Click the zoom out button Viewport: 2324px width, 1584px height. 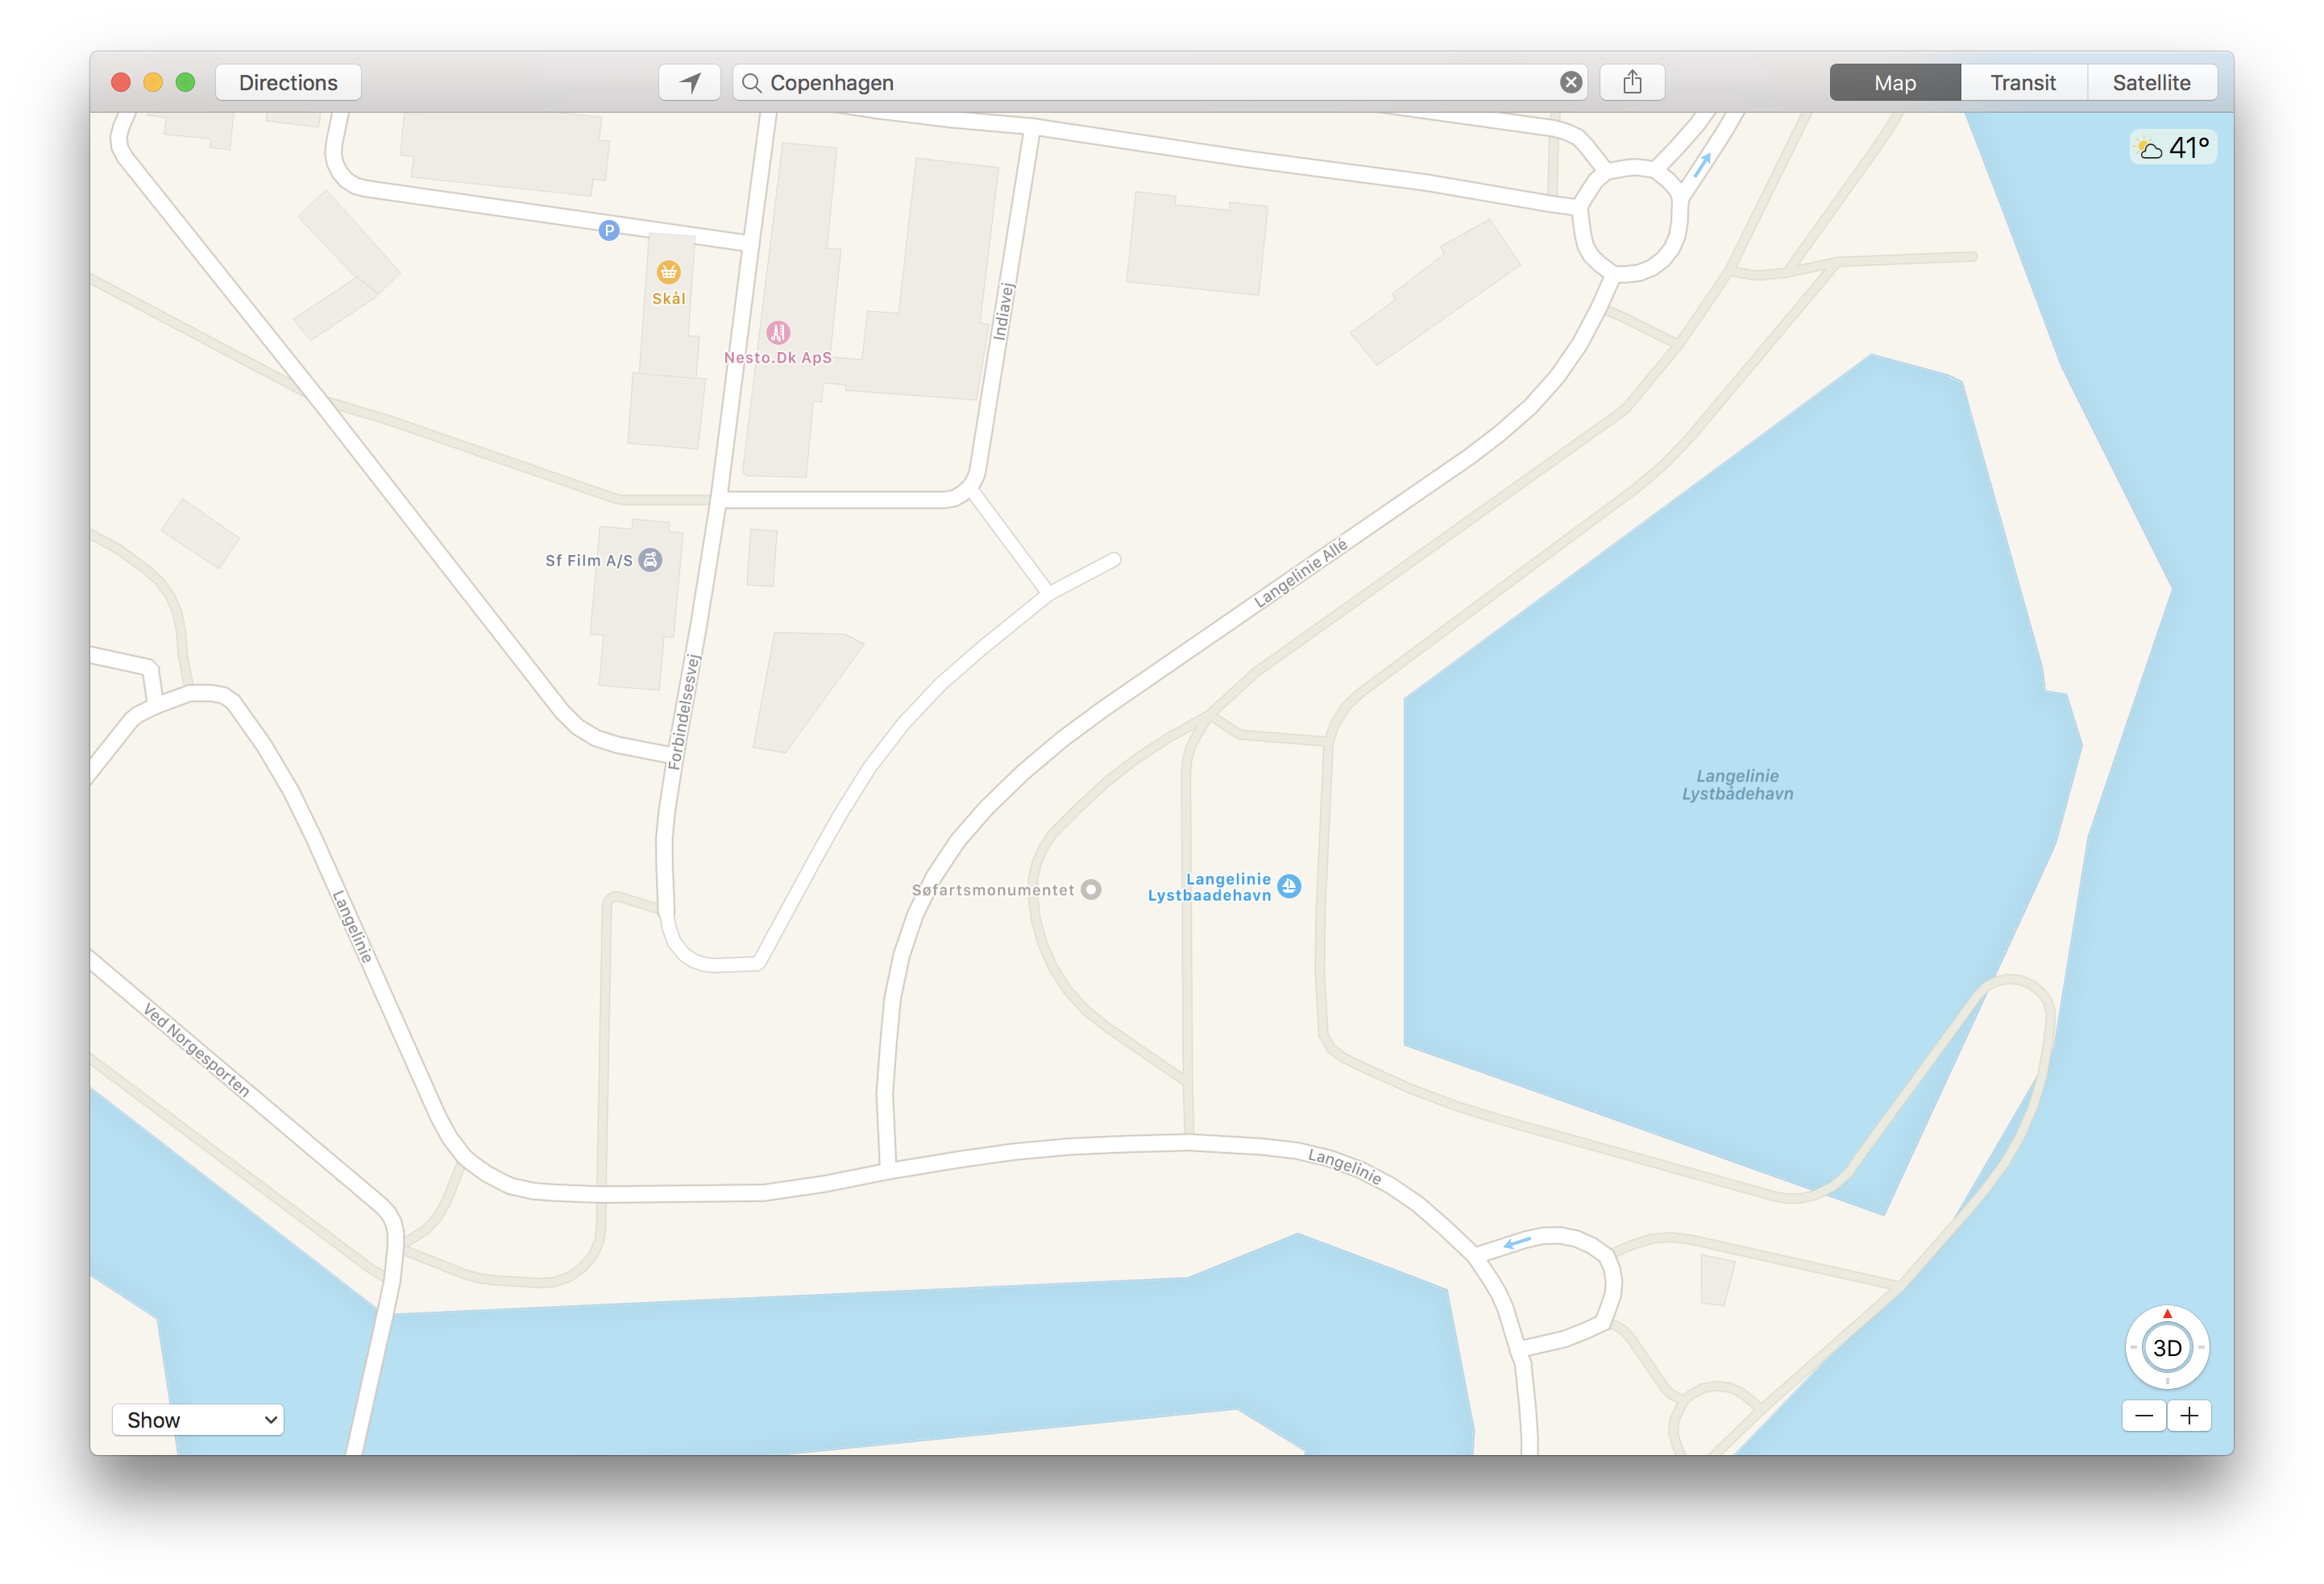pyautogui.click(x=2142, y=1415)
